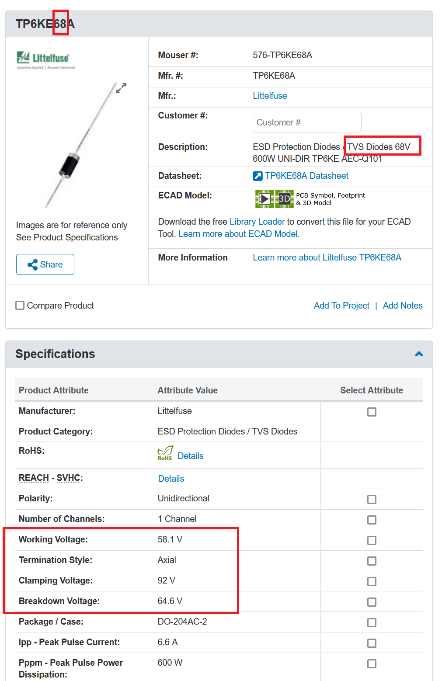The image size is (442, 681).
Task: Click the 600 W power dissipation value
Action: coord(170,663)
